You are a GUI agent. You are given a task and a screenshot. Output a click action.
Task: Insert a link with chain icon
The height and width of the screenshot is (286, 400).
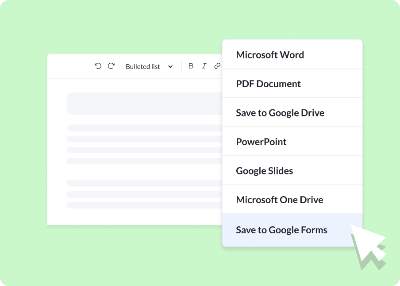pos(217,66)
